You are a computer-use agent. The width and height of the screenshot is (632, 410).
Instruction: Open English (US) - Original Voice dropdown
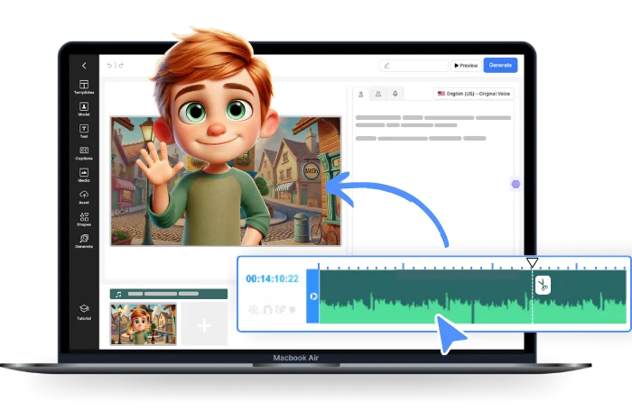pyautogui.click(x=474, y=94)
